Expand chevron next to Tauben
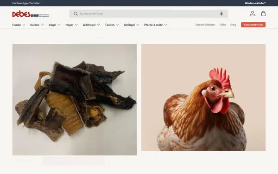The width and height of the screenshot is (278, 174). [117, 25]
